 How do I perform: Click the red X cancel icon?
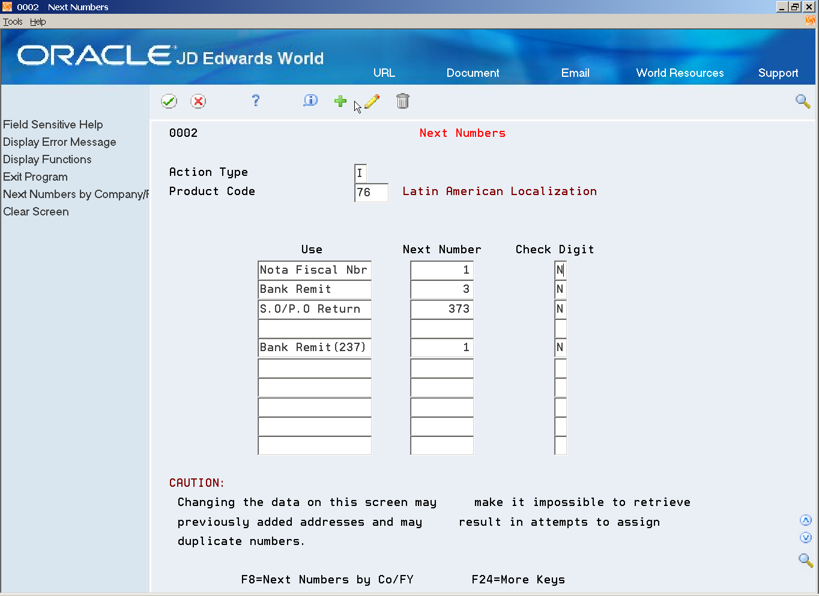(x=198, y=101)
